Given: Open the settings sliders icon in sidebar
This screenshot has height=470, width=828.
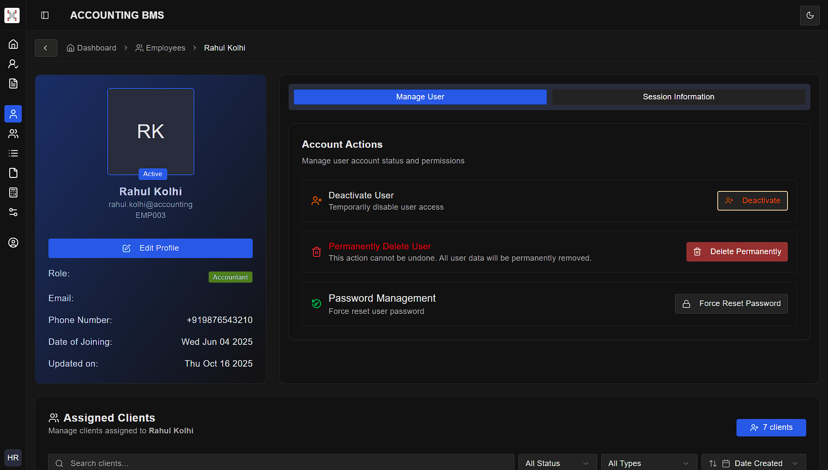Looking at the screenshot, I should (13, 212).
